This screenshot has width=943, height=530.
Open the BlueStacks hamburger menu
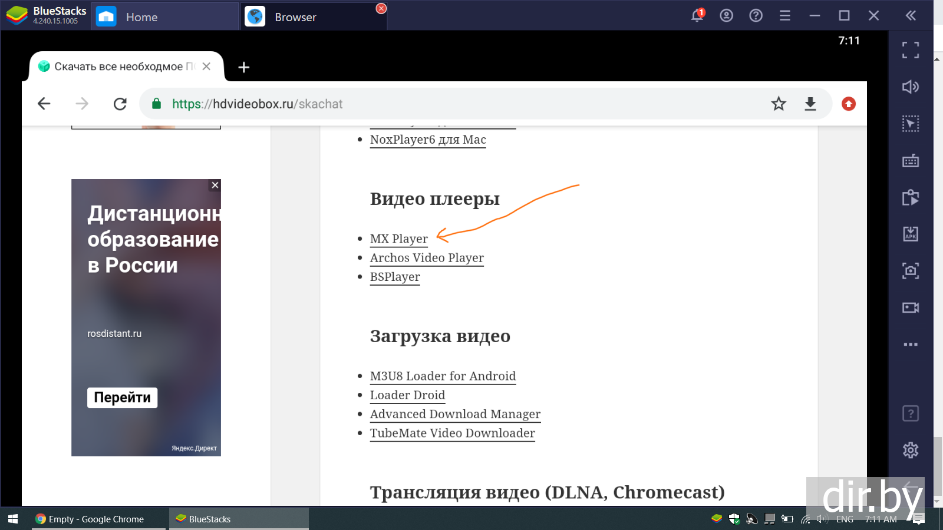pyautogui.click(x=785, y=16)
